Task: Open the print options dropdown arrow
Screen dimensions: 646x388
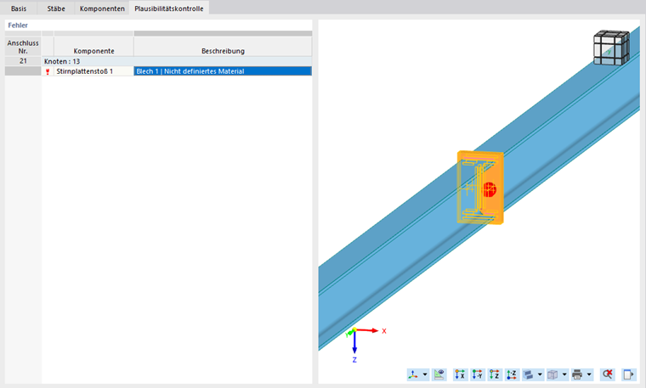Action: (x=589, y=374)
